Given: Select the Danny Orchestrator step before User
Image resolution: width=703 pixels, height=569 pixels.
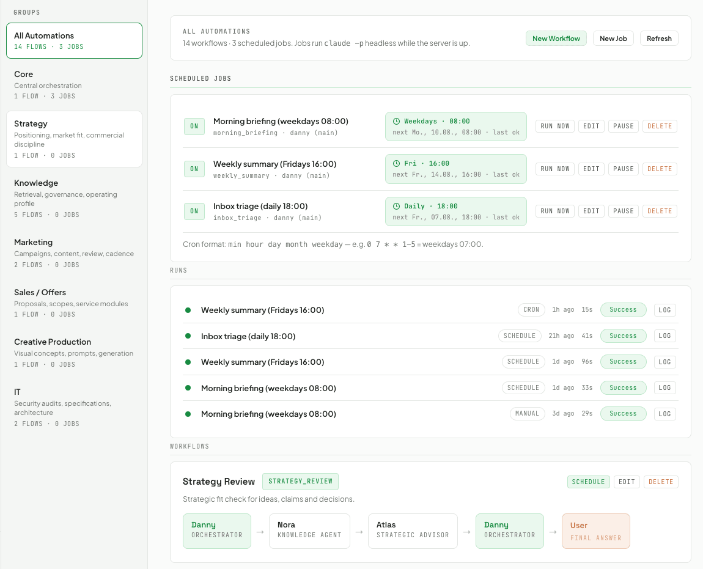Looking at the screenshot, I should (x=510, y=531).
